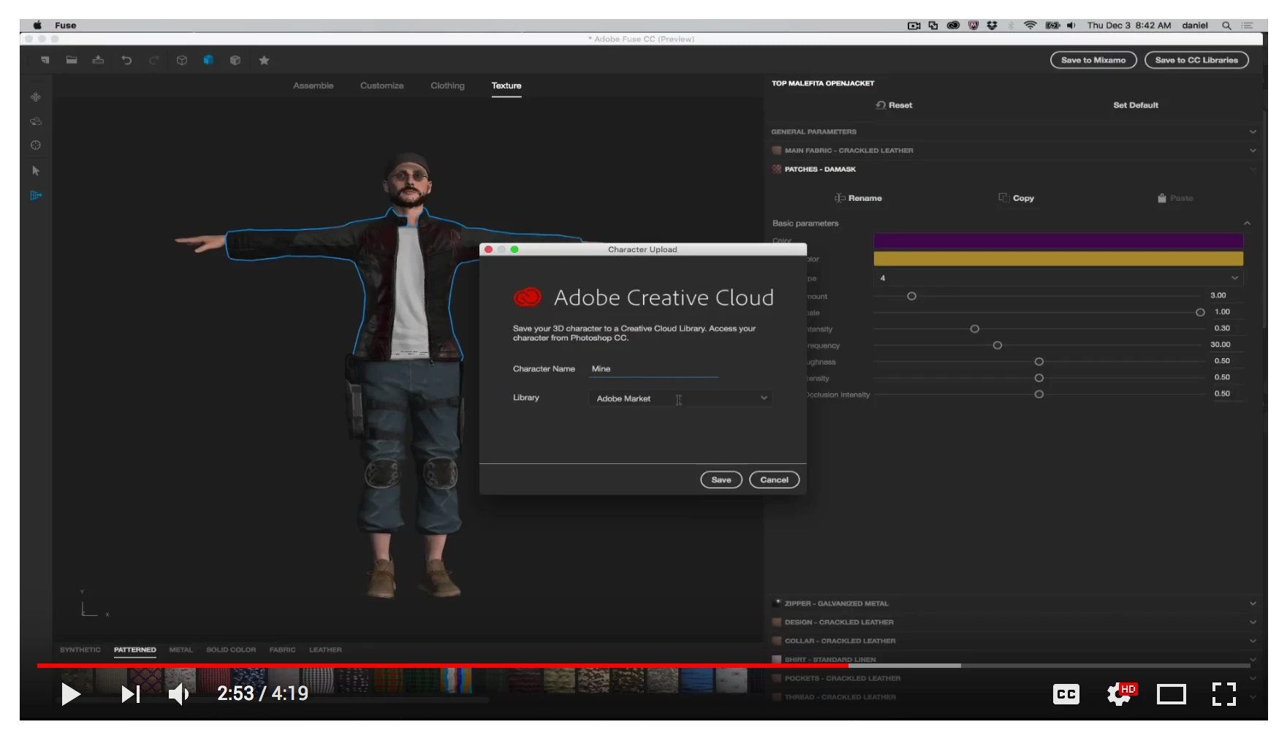Click the slider with value 30.00

(1039, 345)
